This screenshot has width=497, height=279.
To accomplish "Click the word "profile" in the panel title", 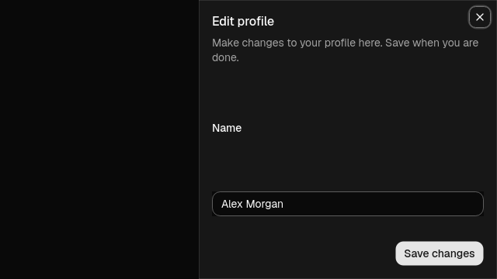I will 255,22.
